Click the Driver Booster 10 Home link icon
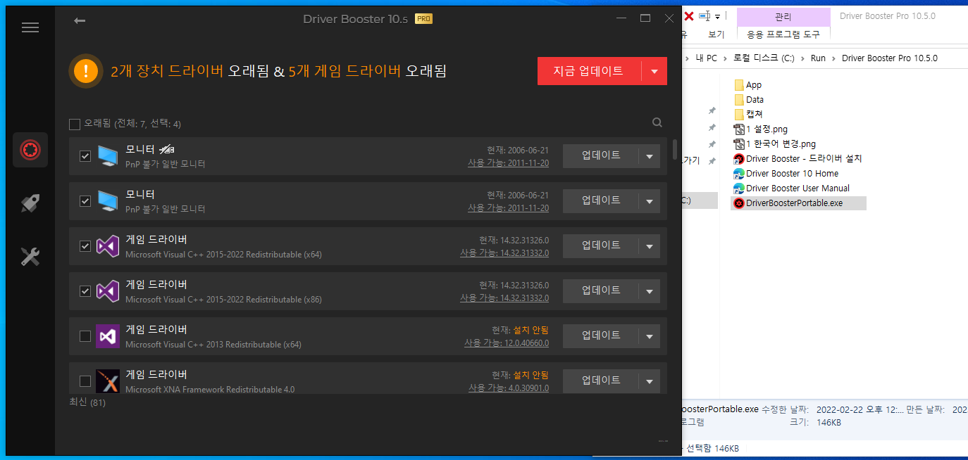The width and height of the screenshot is (968, 460). point(739,174)
